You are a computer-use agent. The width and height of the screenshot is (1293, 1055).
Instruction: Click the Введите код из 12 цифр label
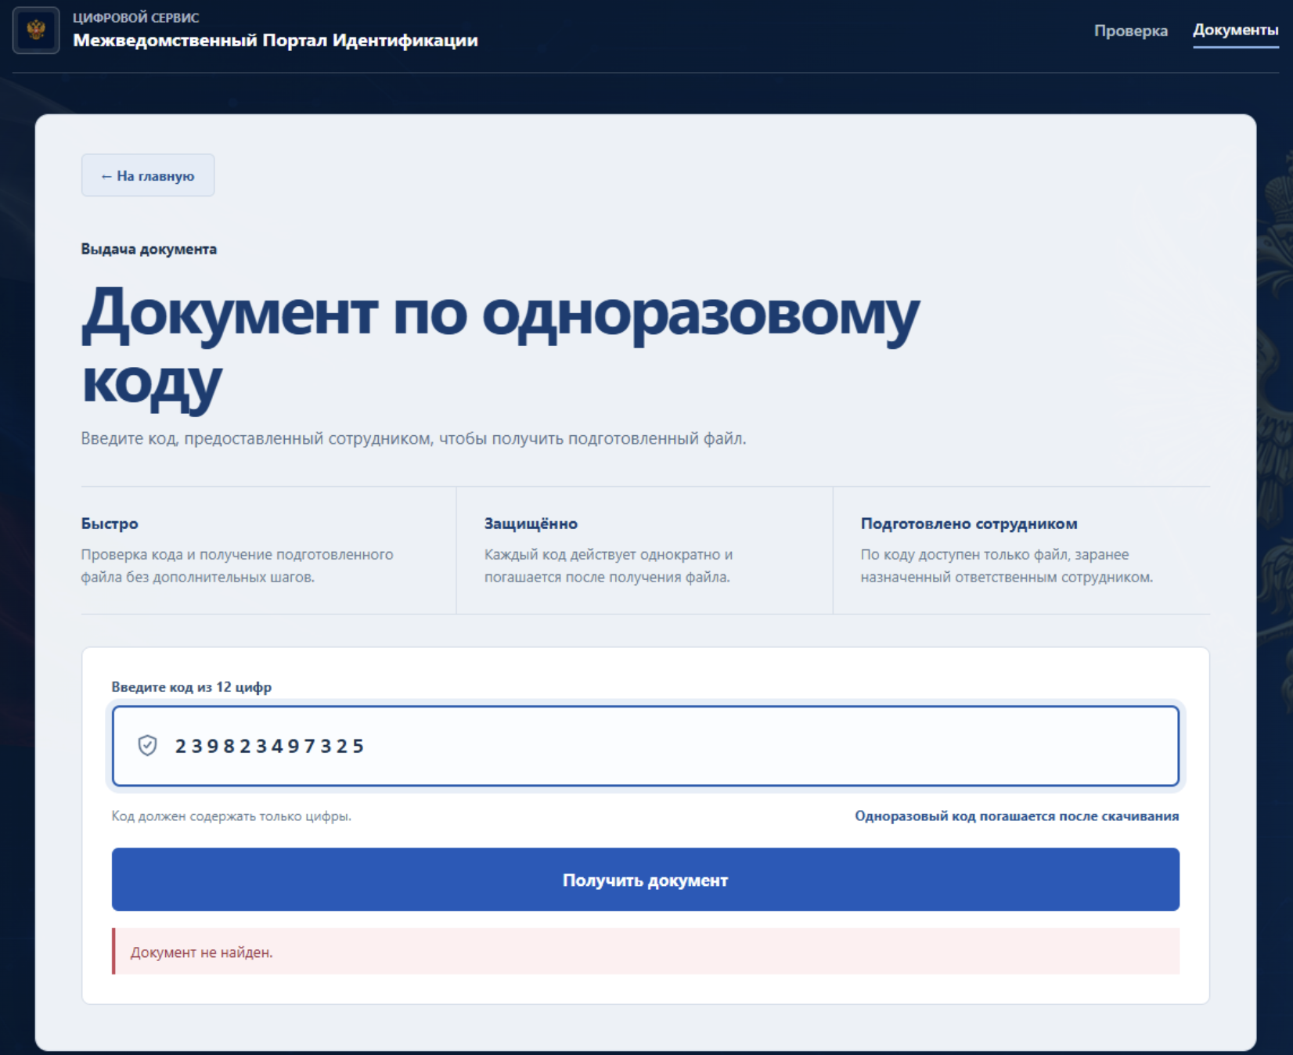point(192,687)
